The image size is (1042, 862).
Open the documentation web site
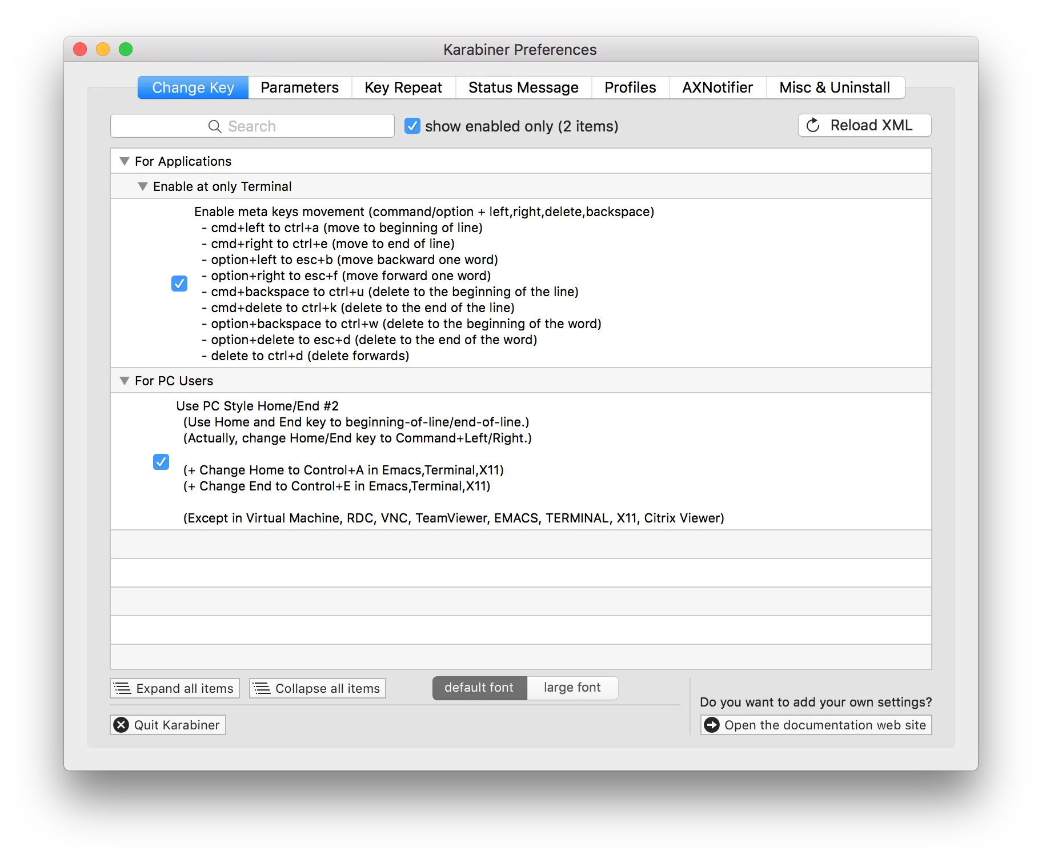tap(816, 725)
